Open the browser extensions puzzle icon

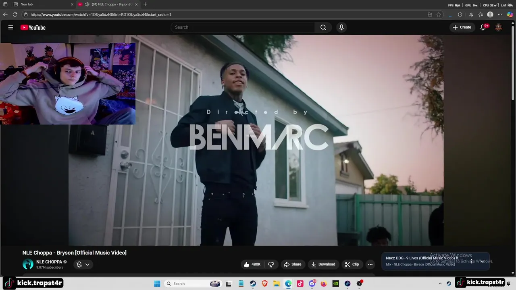460,14
